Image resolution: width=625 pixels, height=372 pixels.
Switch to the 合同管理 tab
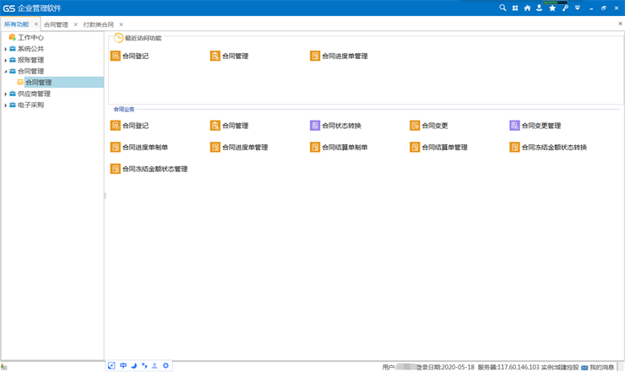[56, 25]
